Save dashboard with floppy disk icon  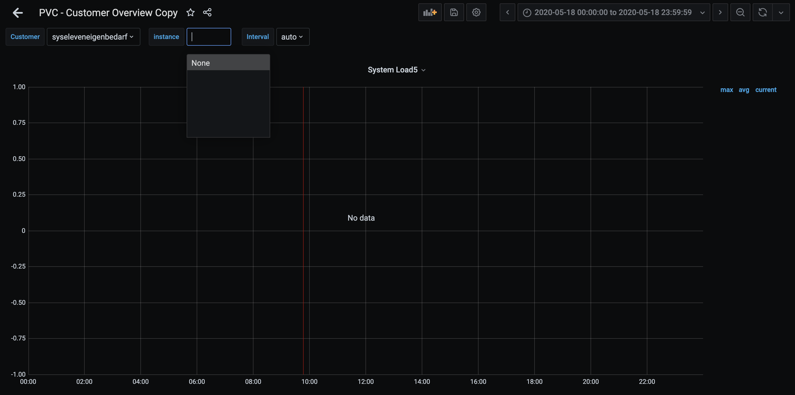(454, 13)
